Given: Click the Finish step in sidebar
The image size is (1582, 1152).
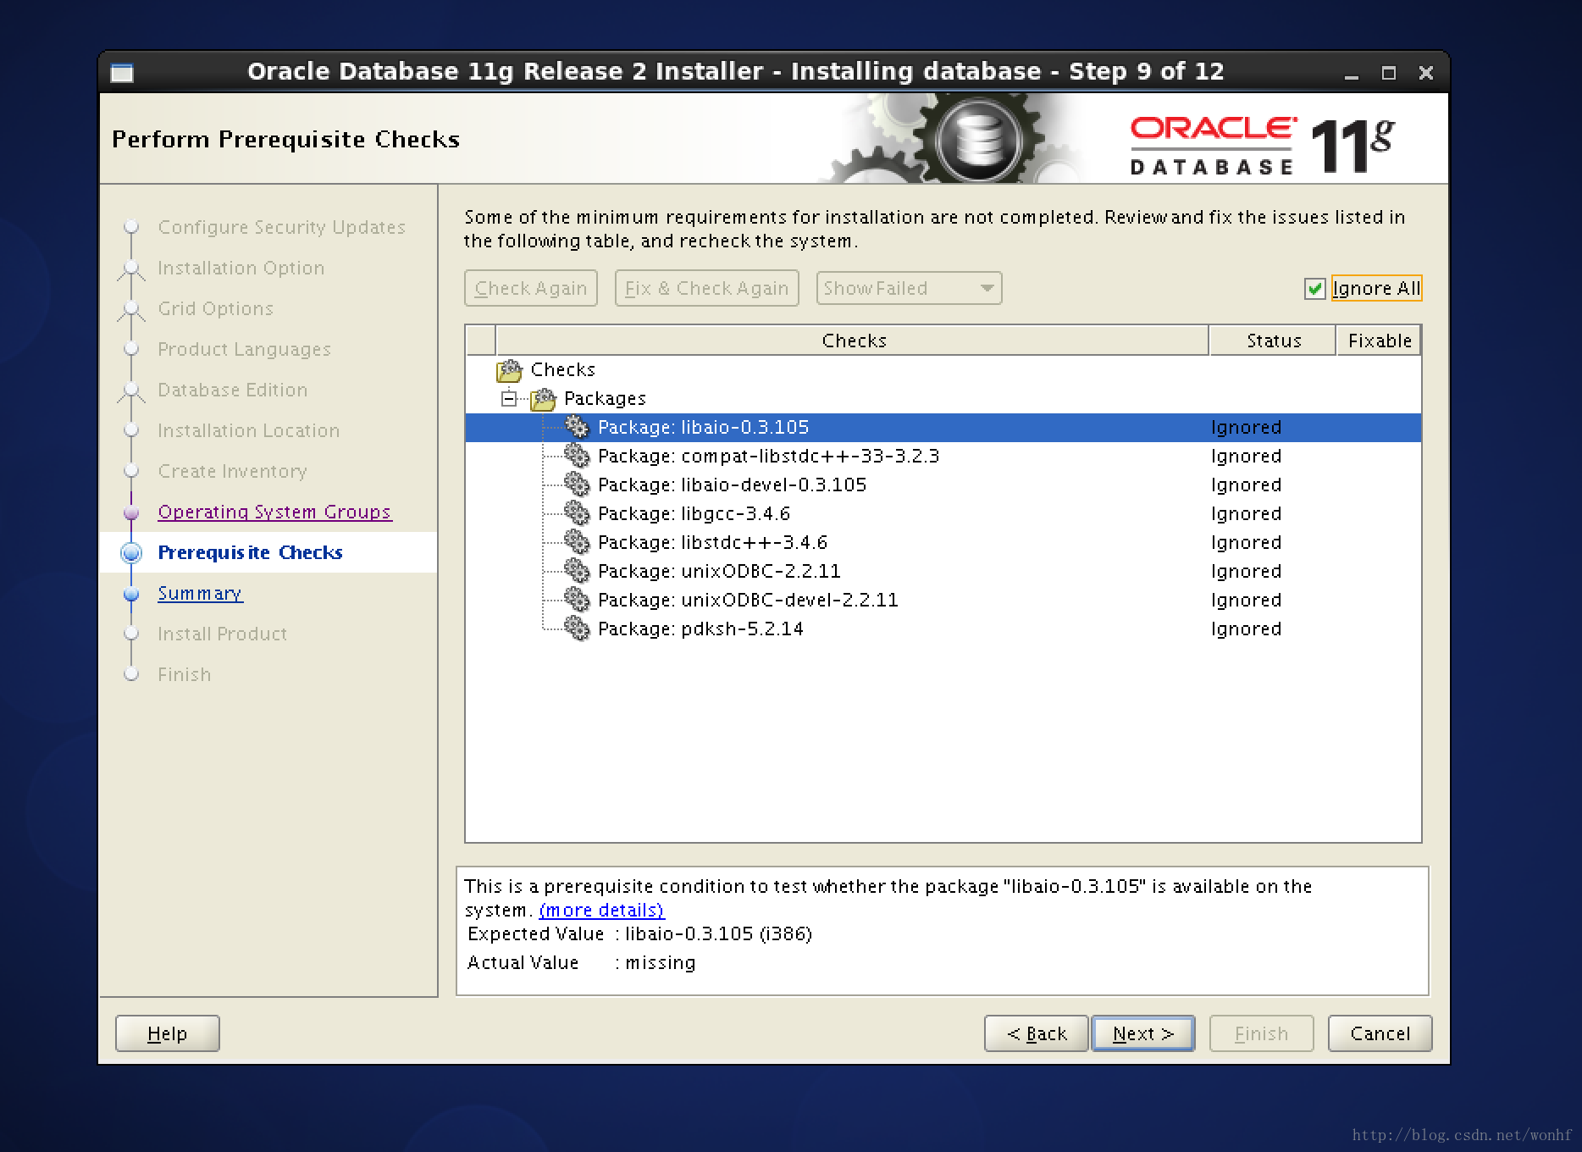Looking at the screenshot, I should (184, 674).
